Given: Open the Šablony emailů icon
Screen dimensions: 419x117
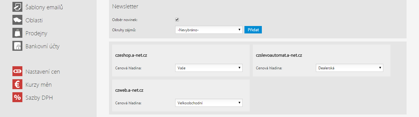Looking at the screenshot, I should pyautogui.click(x=17, y=7).
